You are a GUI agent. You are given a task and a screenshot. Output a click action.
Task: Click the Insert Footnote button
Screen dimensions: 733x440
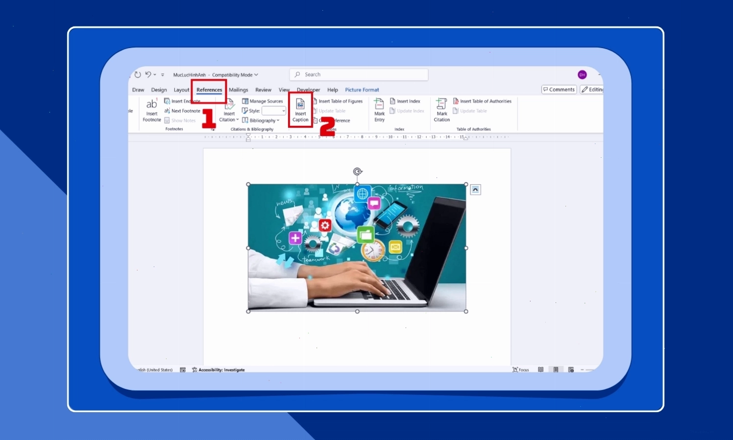[151, 110]
